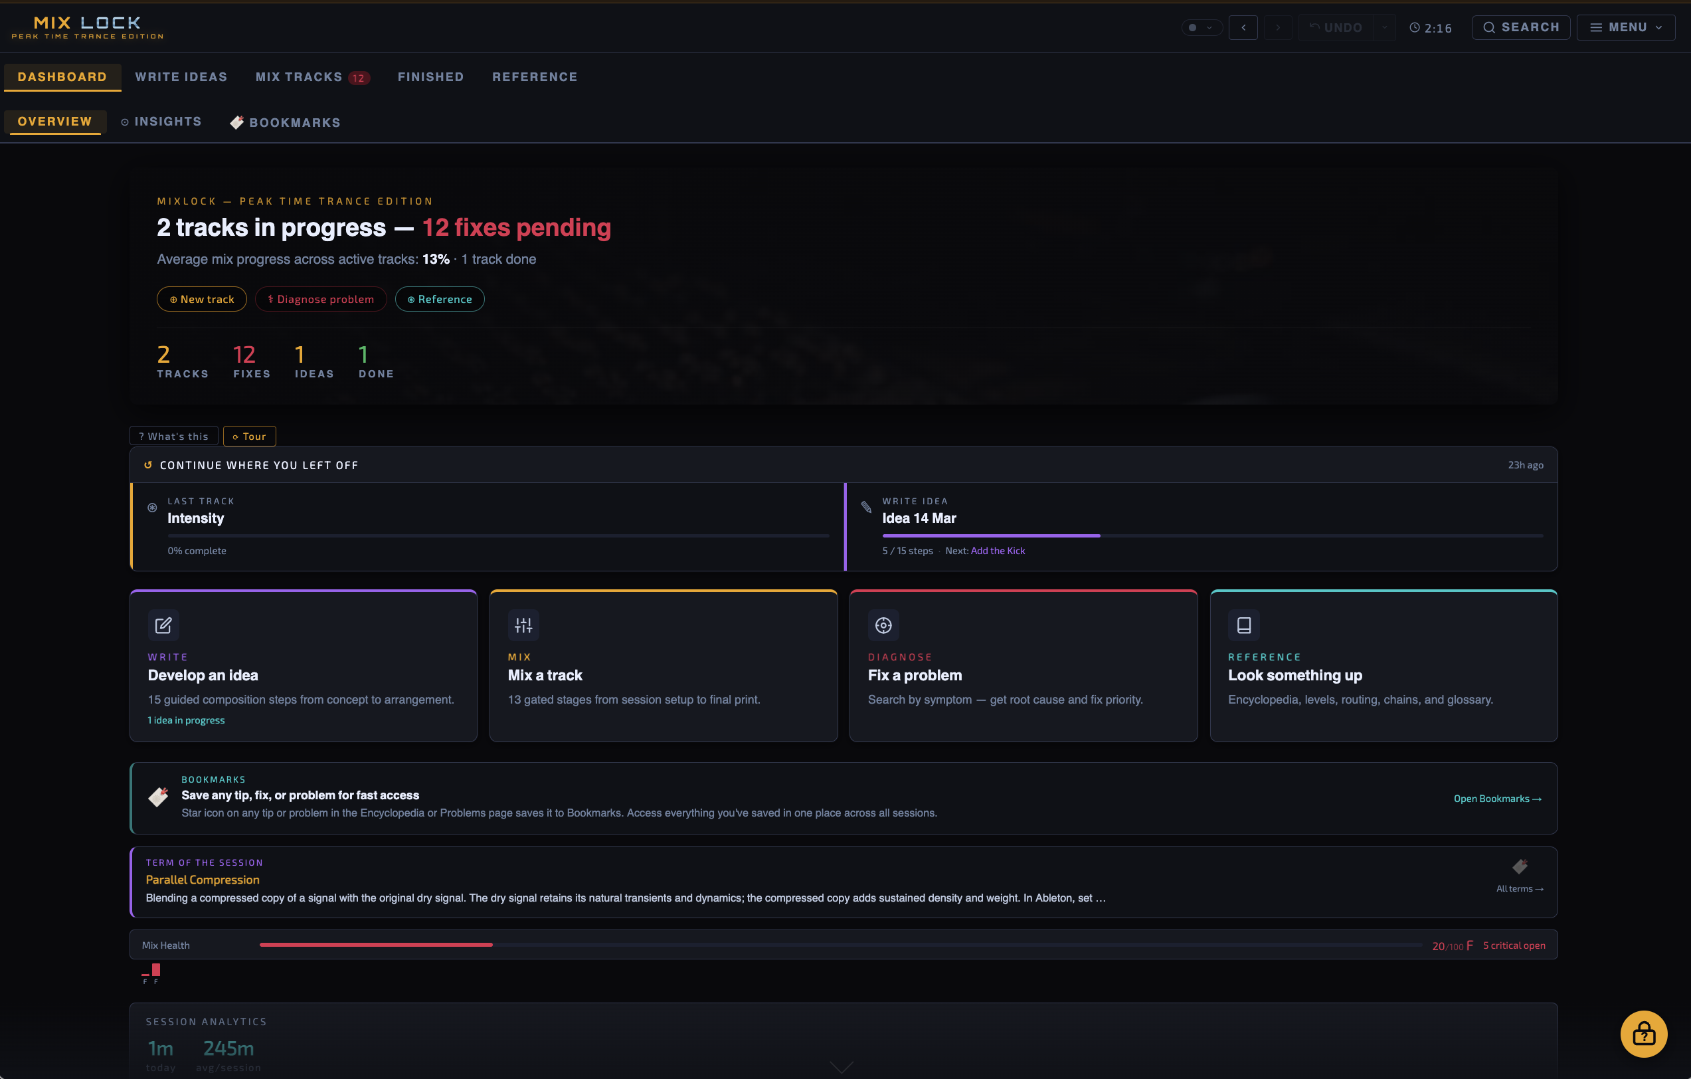Click the bookmark ribbon icon in the Bookmarks banner
The height and width of the screenshot is (1079, 1691).
click(158, 797)
